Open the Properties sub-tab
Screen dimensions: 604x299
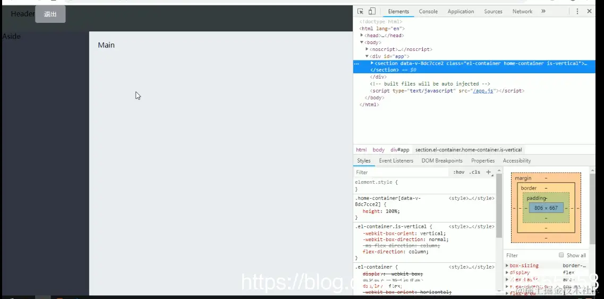pyautogui.click(x=483, y=161)
